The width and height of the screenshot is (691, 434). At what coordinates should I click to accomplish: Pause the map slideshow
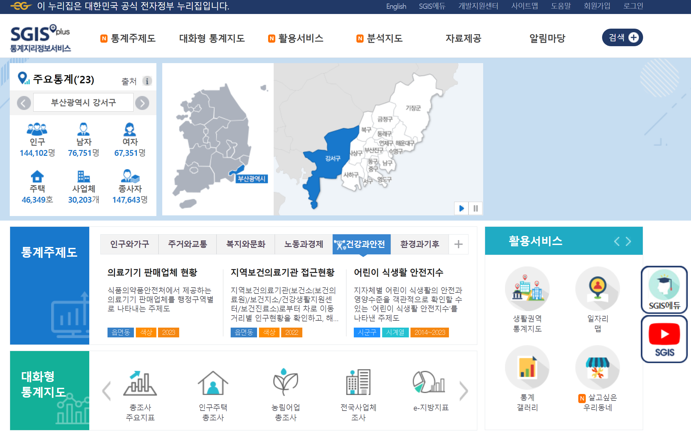tap(476, 208)
